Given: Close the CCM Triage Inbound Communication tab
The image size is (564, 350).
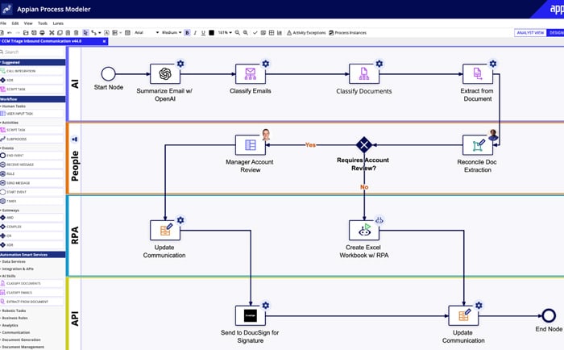Looking at the screenshot, I should click(x=104, y=41).
